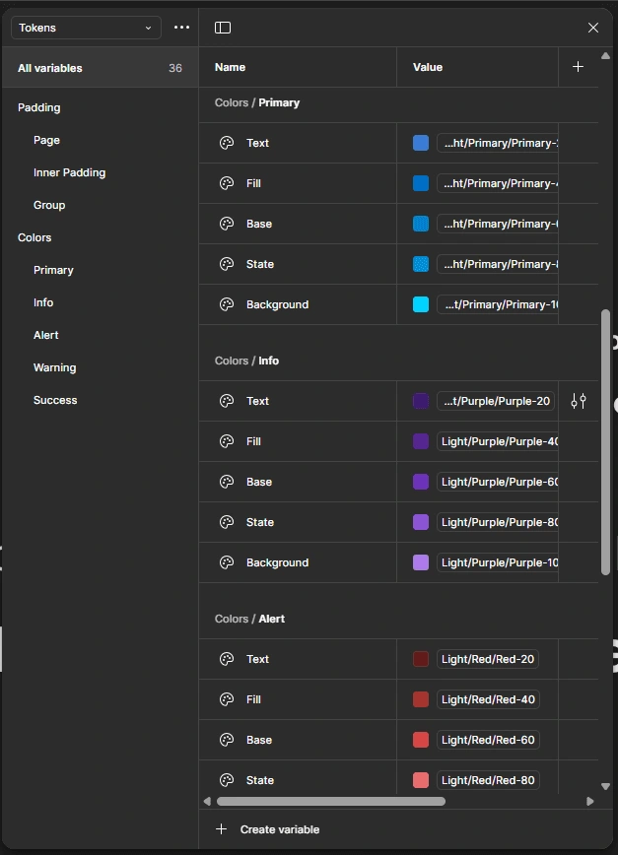Click the vertical scrollbar thumb
This screenshot has width=618, height=855.
pos(605,442)
